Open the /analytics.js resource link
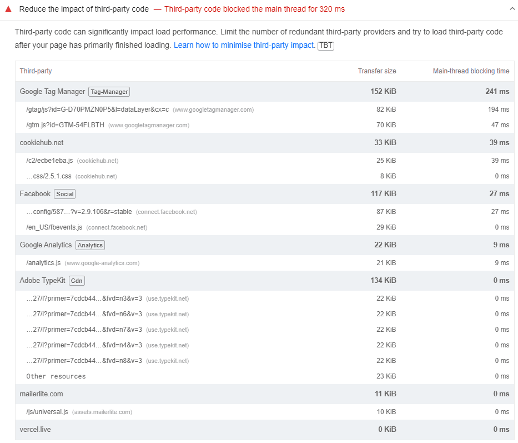This screenshot has height=443, width=518. [x=43, y=263]
